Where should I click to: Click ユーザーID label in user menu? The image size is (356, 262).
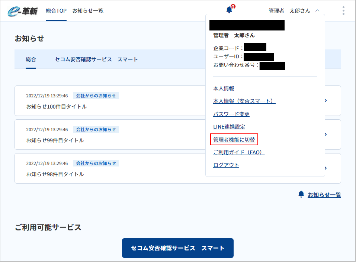pyautogui.click(x=228, y=56)
